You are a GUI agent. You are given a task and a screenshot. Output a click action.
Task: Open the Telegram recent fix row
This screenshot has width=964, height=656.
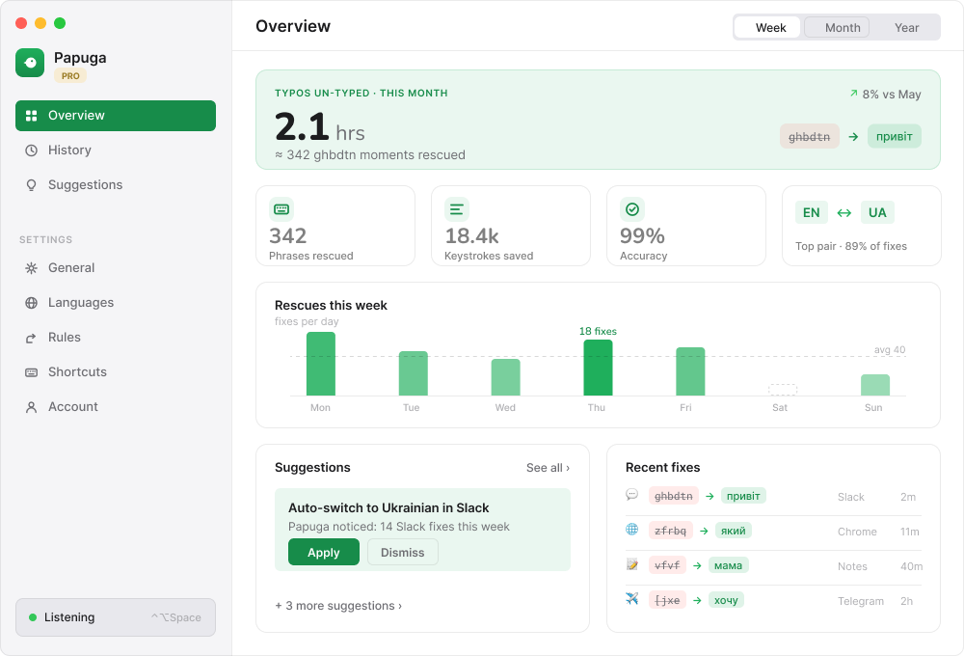tap(773, 601)
